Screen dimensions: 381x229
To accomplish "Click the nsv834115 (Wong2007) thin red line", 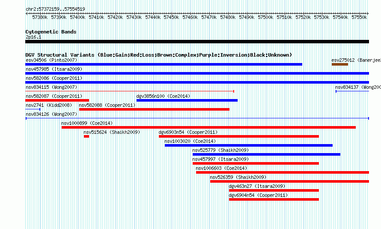I will [130, 91].
